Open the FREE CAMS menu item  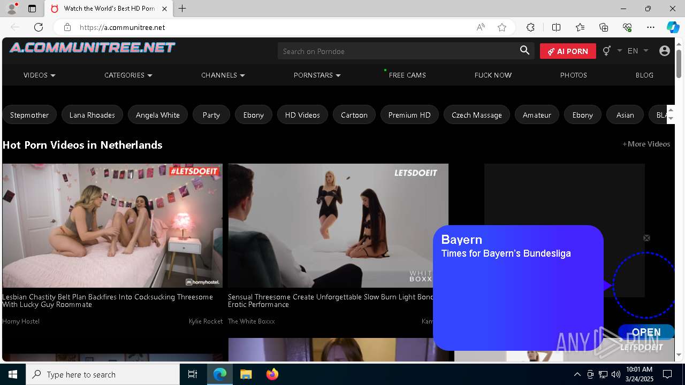point(407,75)
